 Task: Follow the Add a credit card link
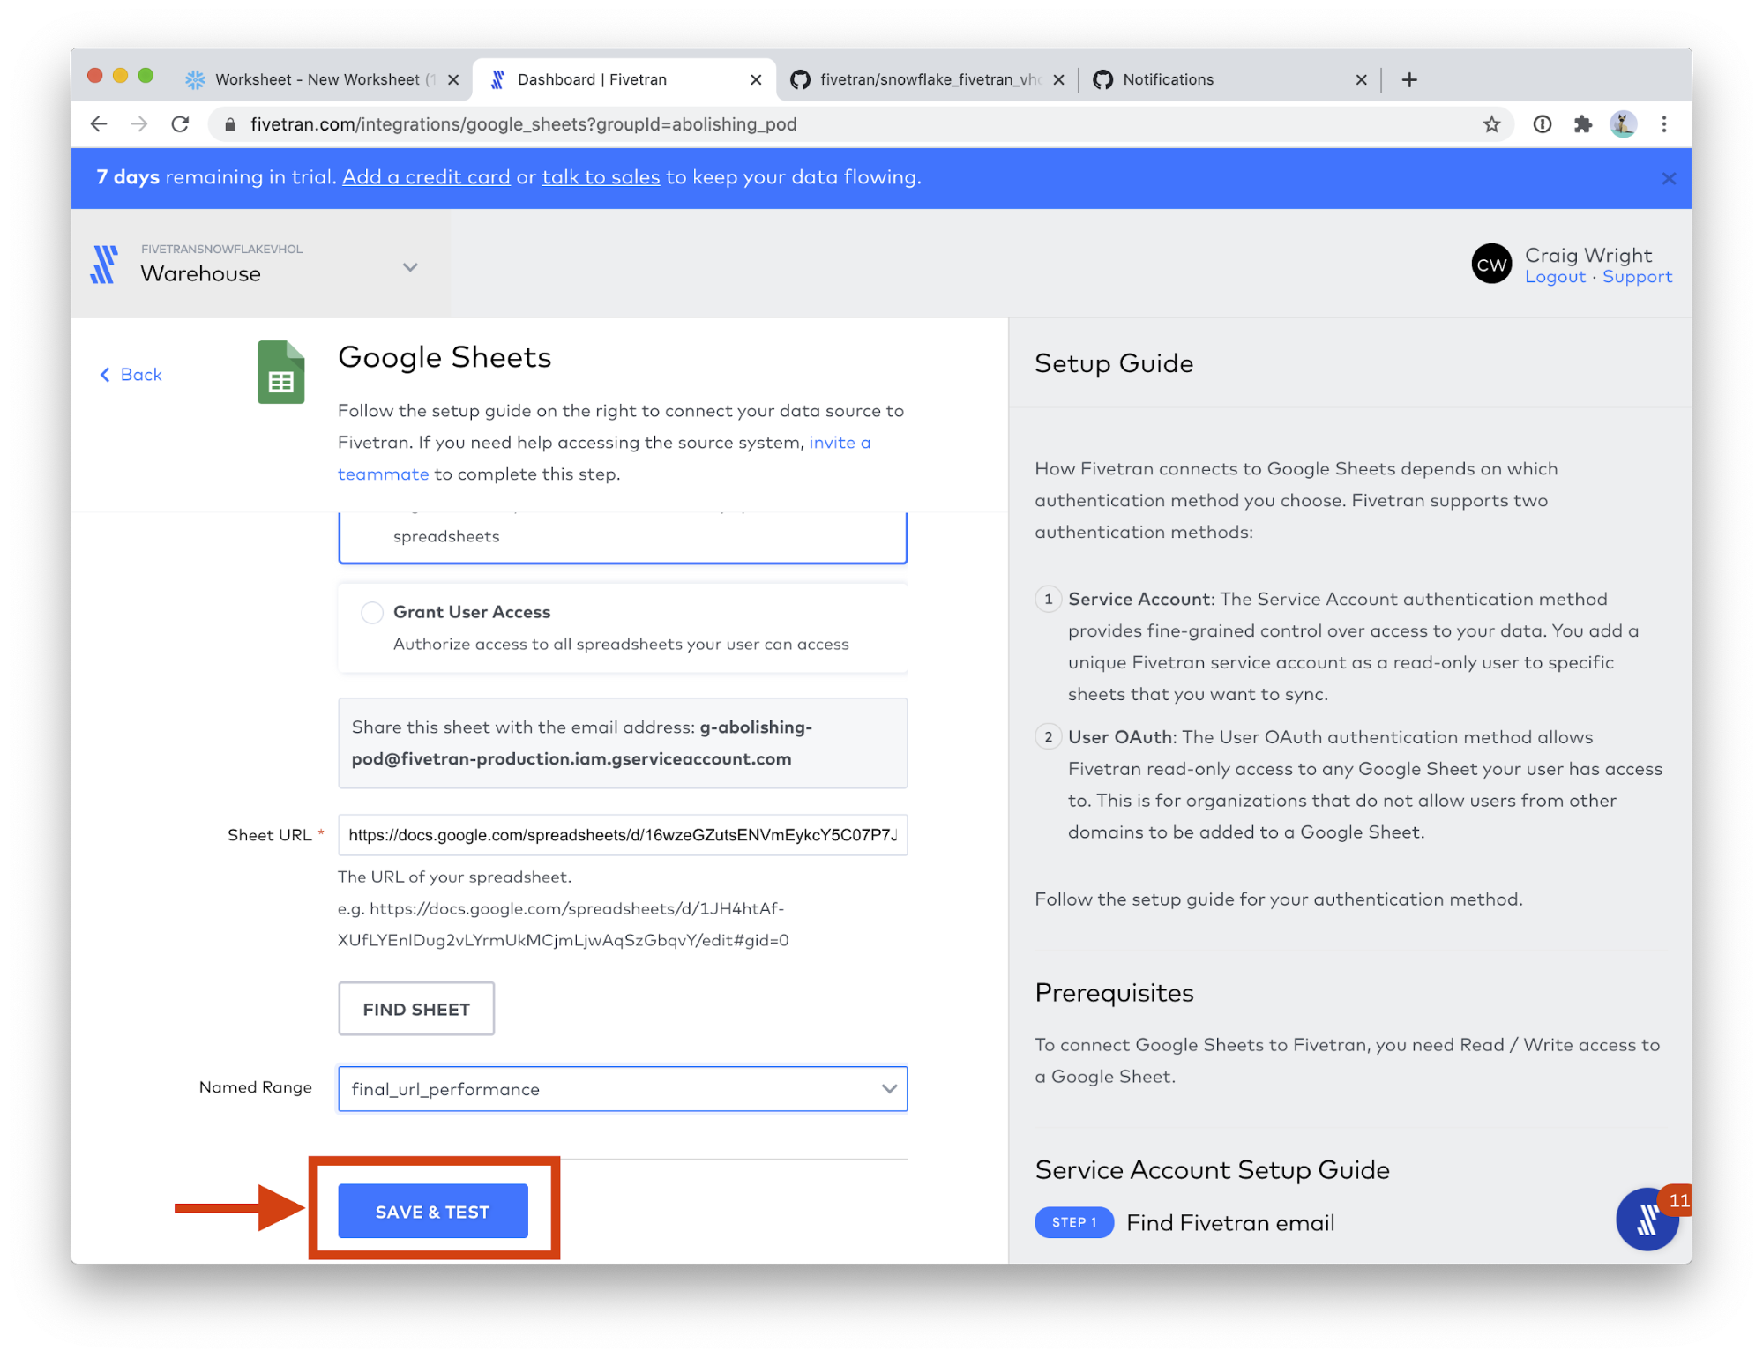click(426, 177)
